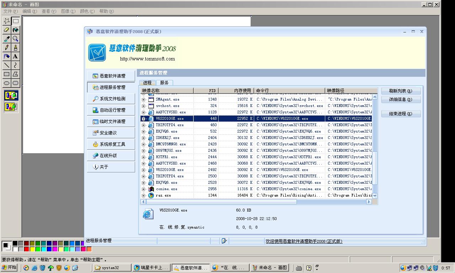Screen dimensions: 455x273
Task: Sort by the 内存使用 column header
Action: pyautogui.click(x=236, y=91)
